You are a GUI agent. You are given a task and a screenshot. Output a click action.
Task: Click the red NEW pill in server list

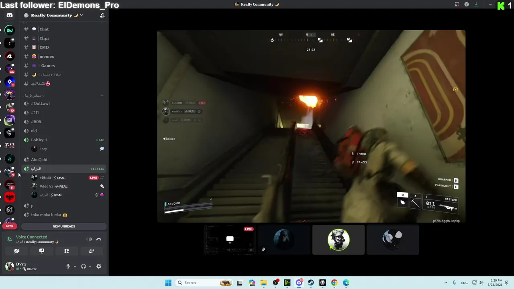point(10,226)
